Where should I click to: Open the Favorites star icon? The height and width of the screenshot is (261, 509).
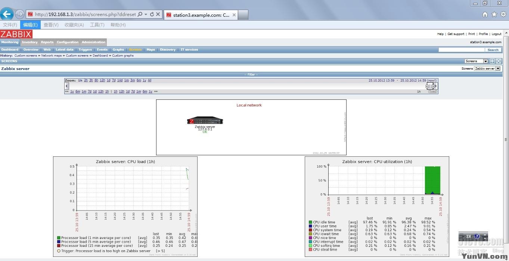(x=494, y=15)
